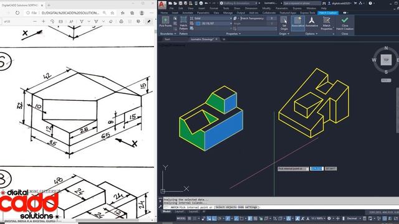Toggle MODEL space button in status bar
The height and width of the screenshot is (224, 399).
pyautogui.click(x=181, y=218)
